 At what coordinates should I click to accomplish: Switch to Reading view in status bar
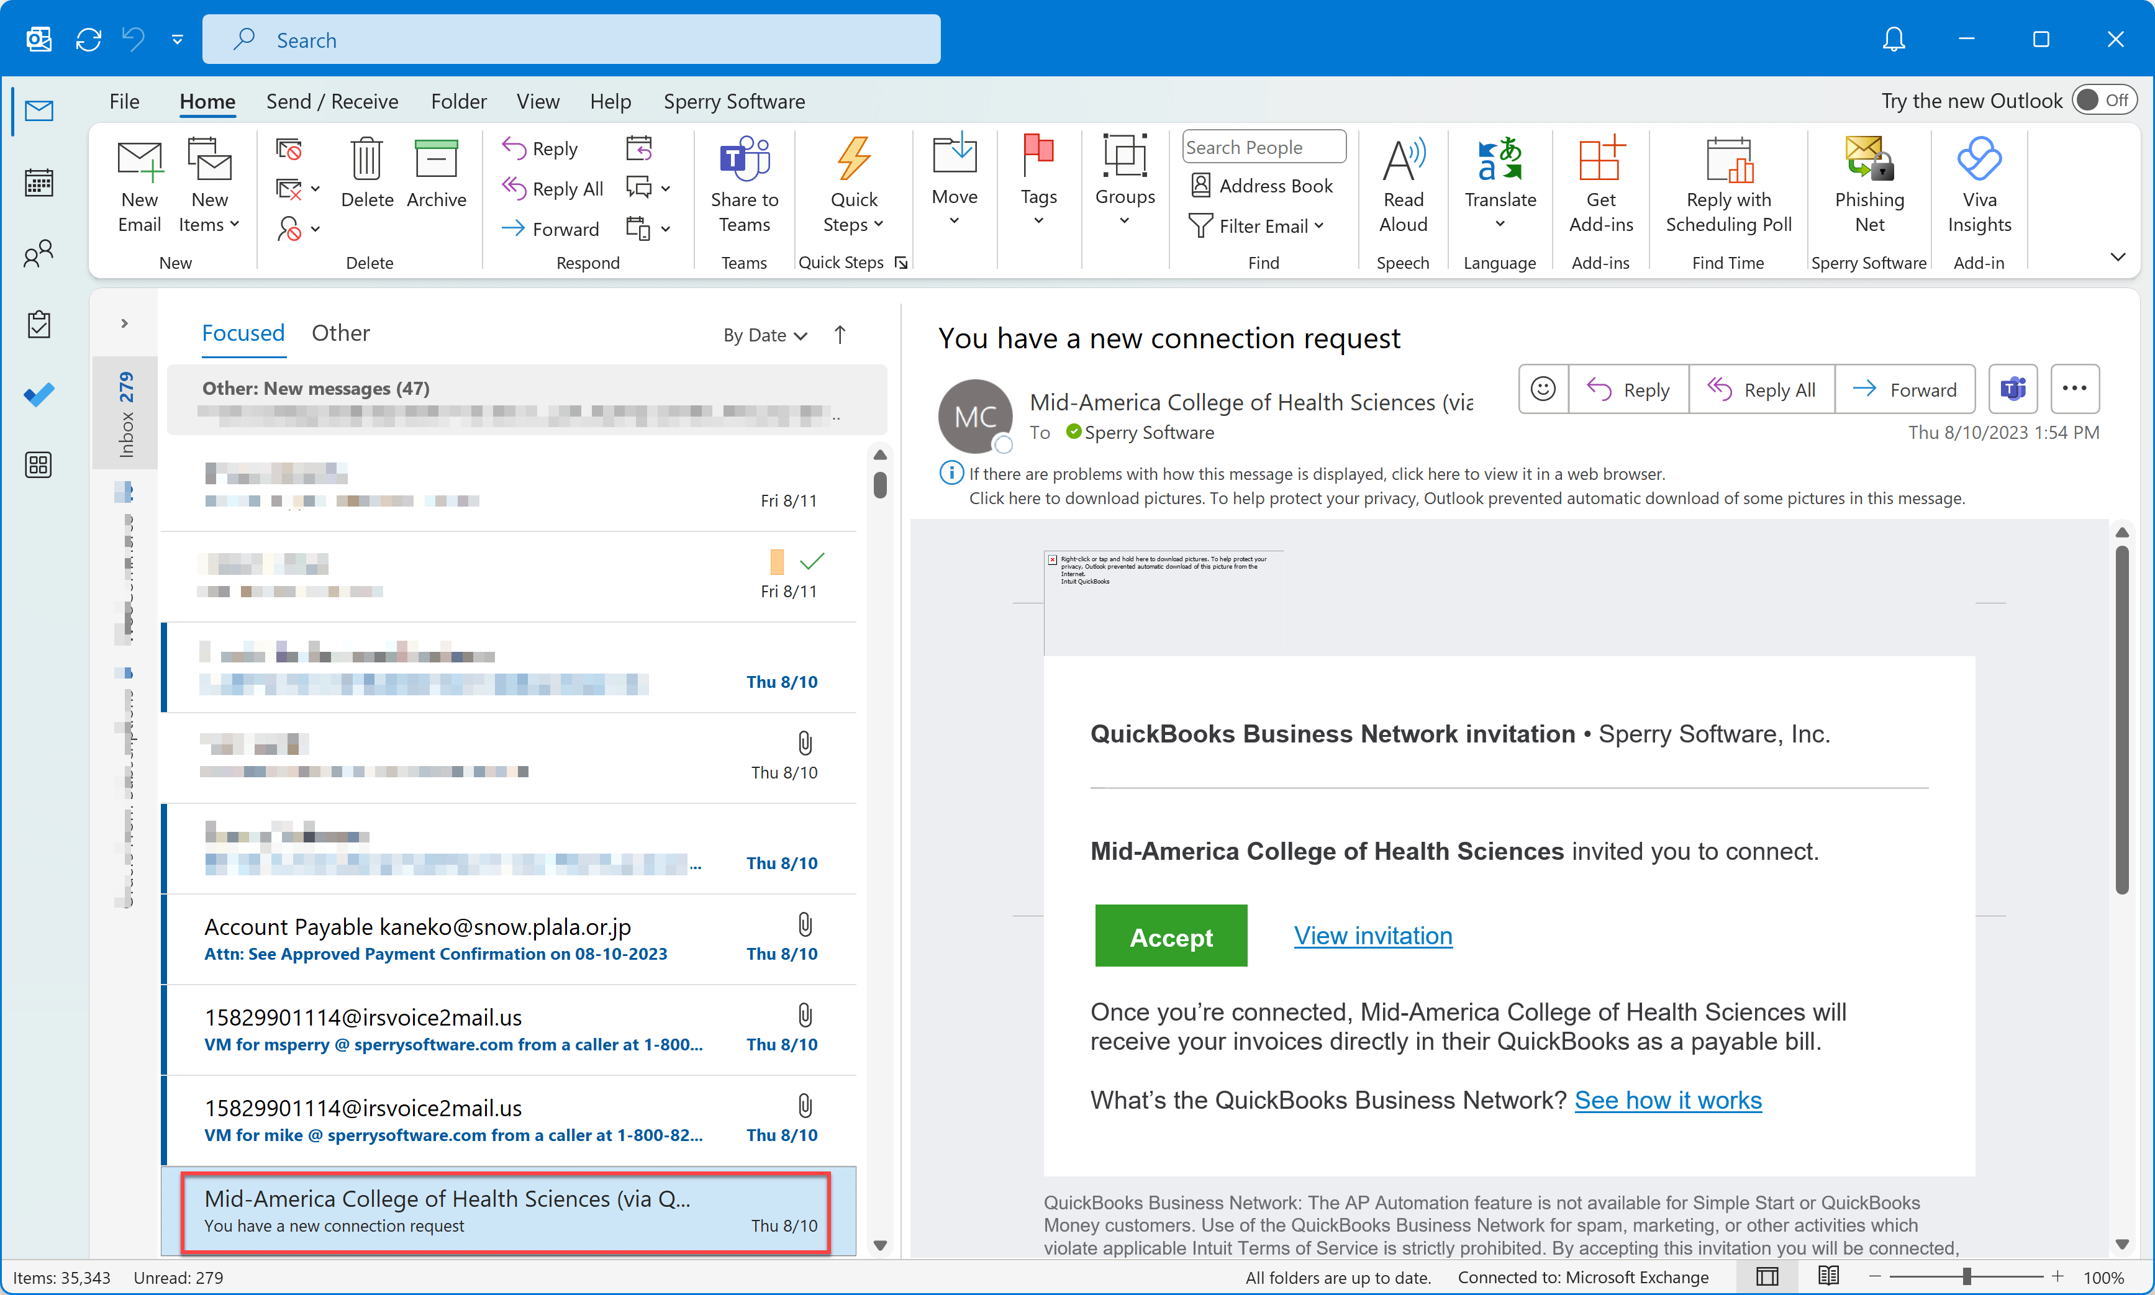point(1828,1276)
